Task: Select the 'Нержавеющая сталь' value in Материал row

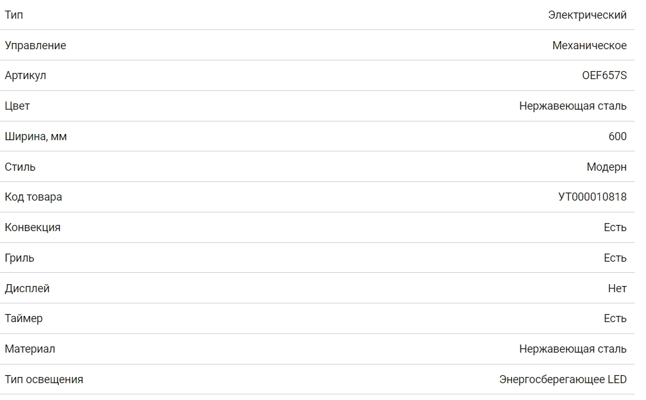Action: click(572, 349)
